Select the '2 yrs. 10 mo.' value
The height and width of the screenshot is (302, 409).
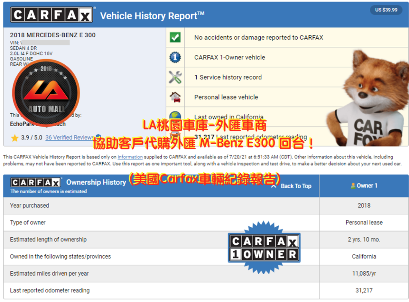pos(364,239)
